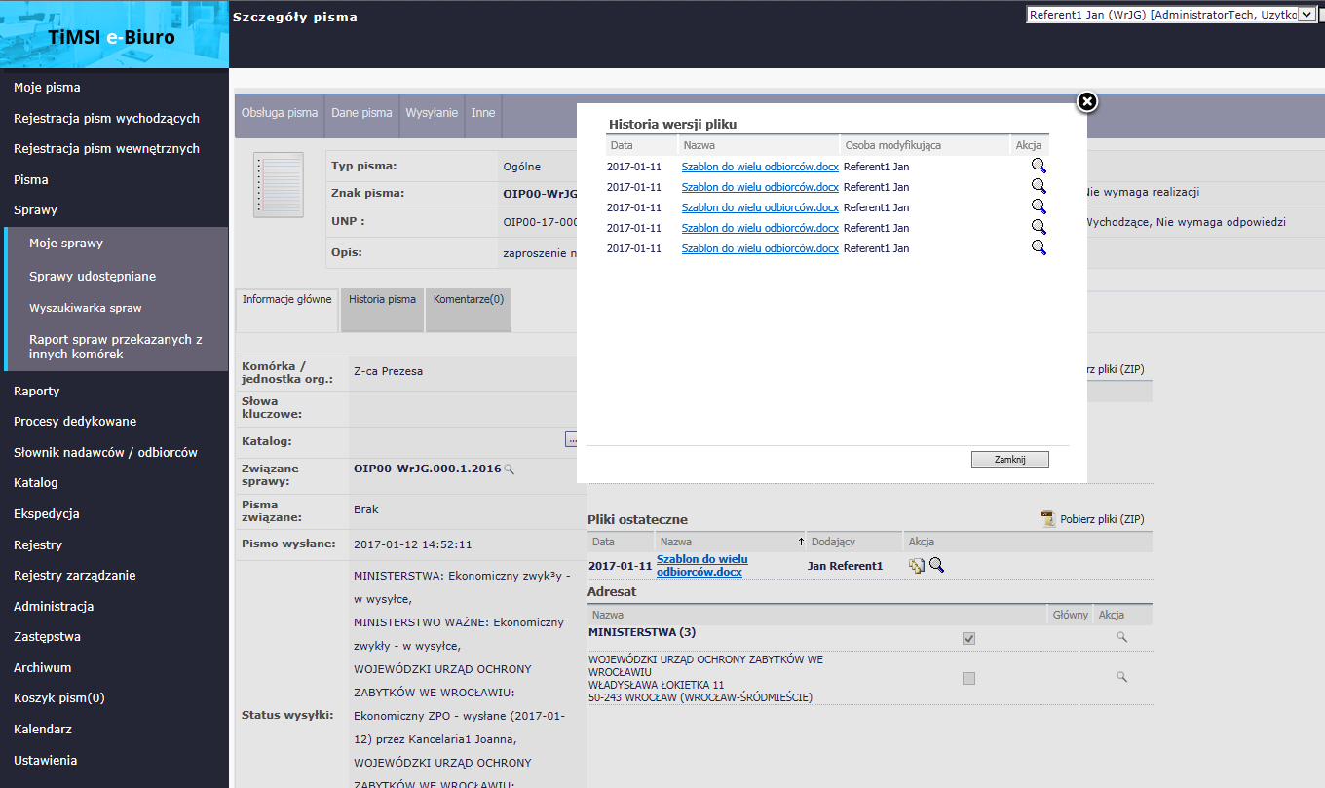Open preview for third file version row

click(x=1039, y=206)
